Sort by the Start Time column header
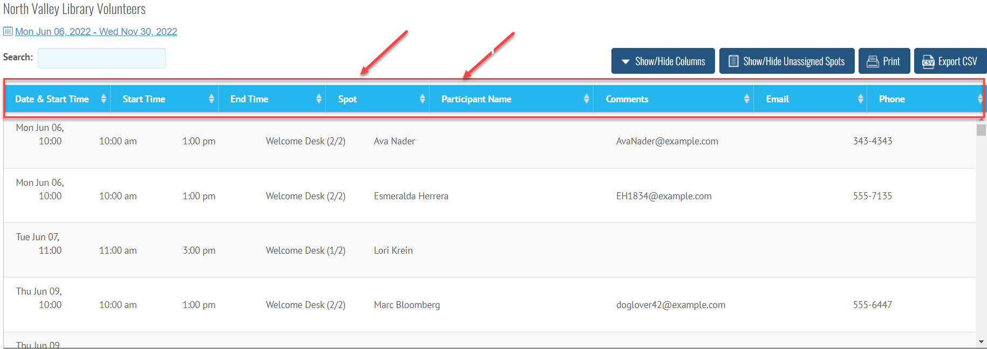This screenshot has height=349, width=987. point(144,99)
